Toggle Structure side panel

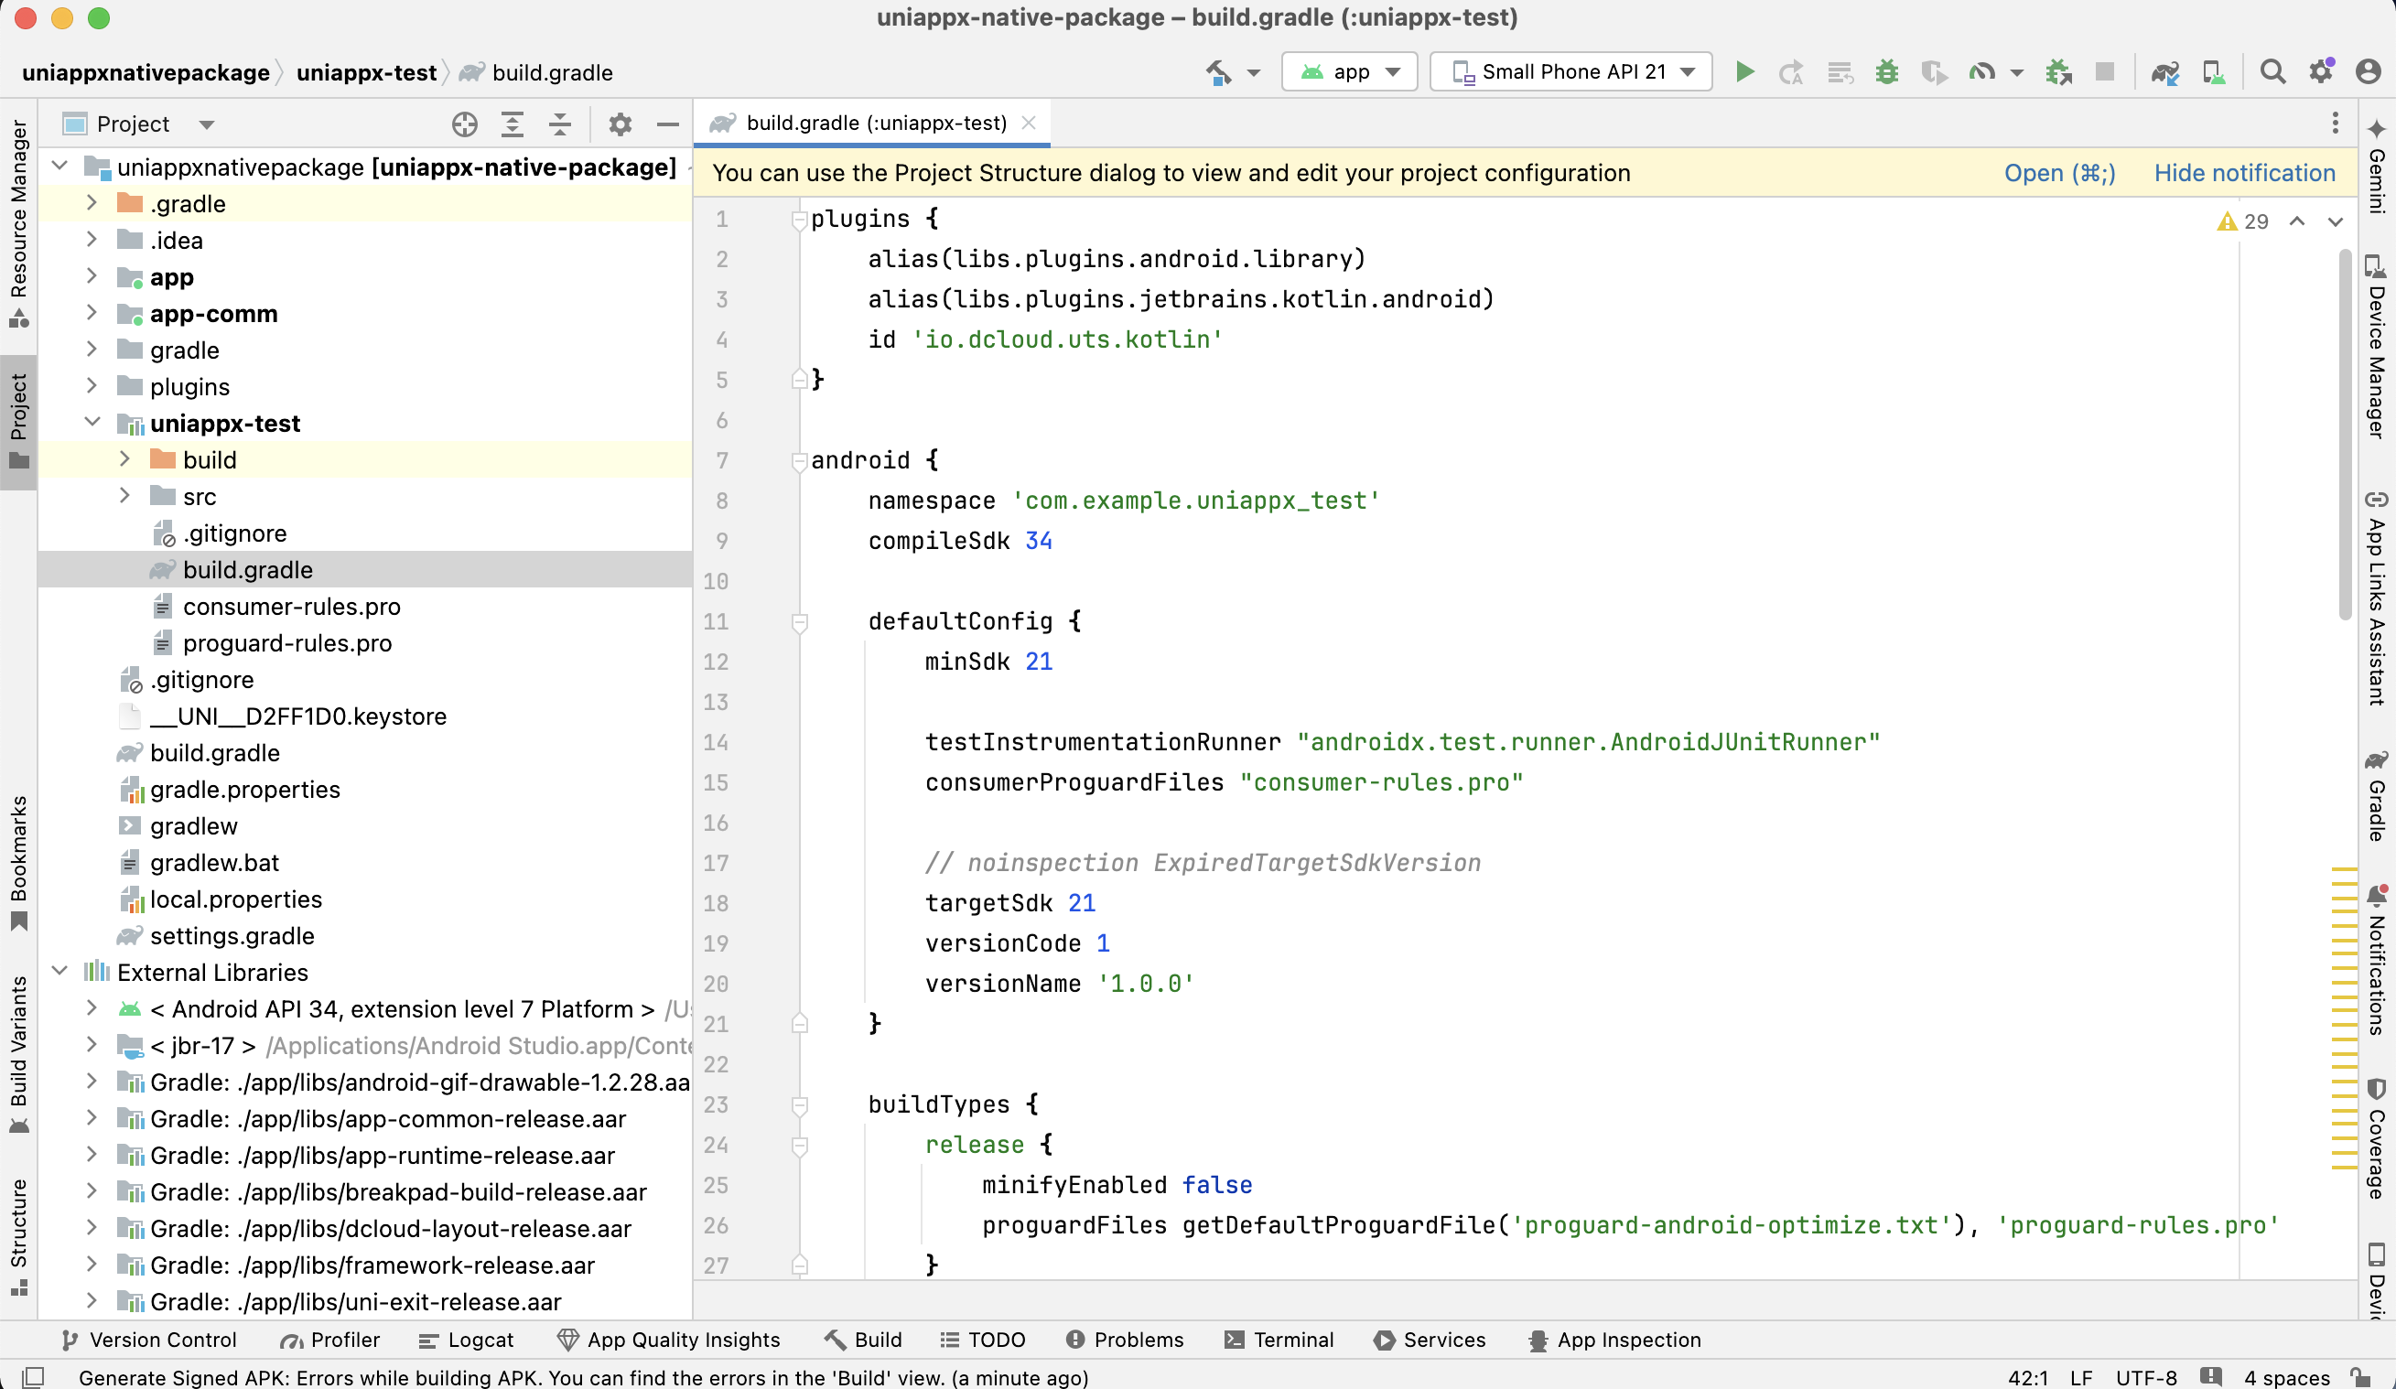pyautogui.click(x=18, y=1236)
